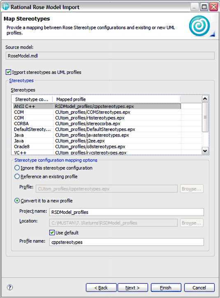
Task: Maximize the Rational Rose Model Import dialog
Action: (204, 7)
